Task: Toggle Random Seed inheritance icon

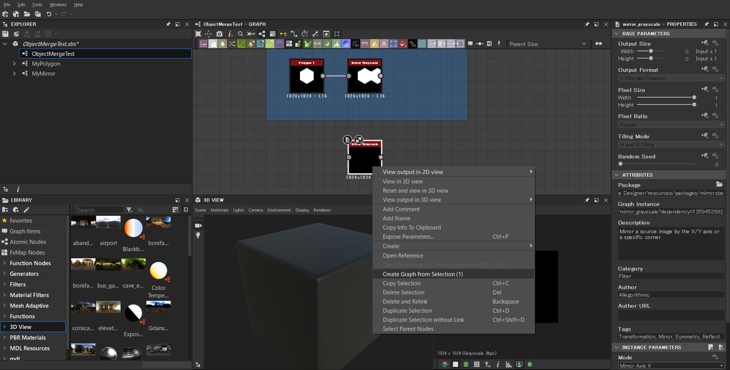Action: (705, 156)
